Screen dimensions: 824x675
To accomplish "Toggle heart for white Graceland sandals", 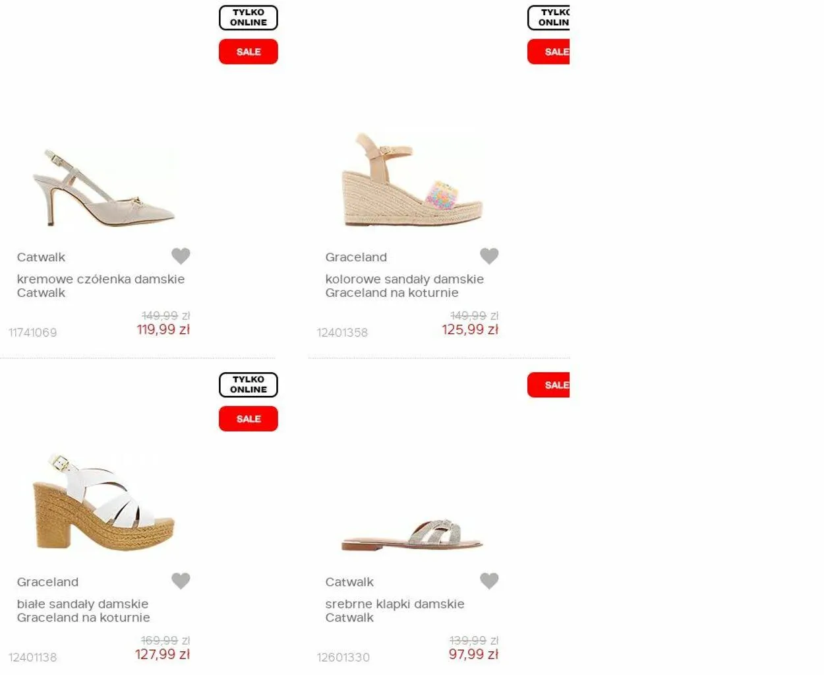I will click(x=181, y=581).
